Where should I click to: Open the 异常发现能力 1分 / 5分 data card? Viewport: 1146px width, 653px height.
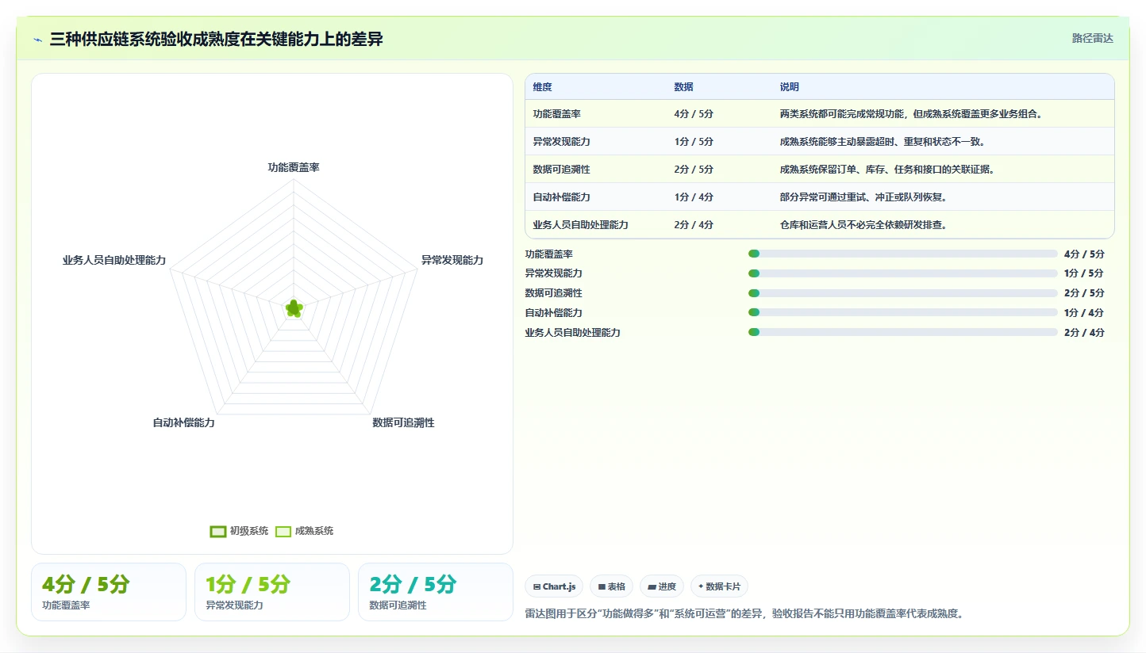[272, 592]
